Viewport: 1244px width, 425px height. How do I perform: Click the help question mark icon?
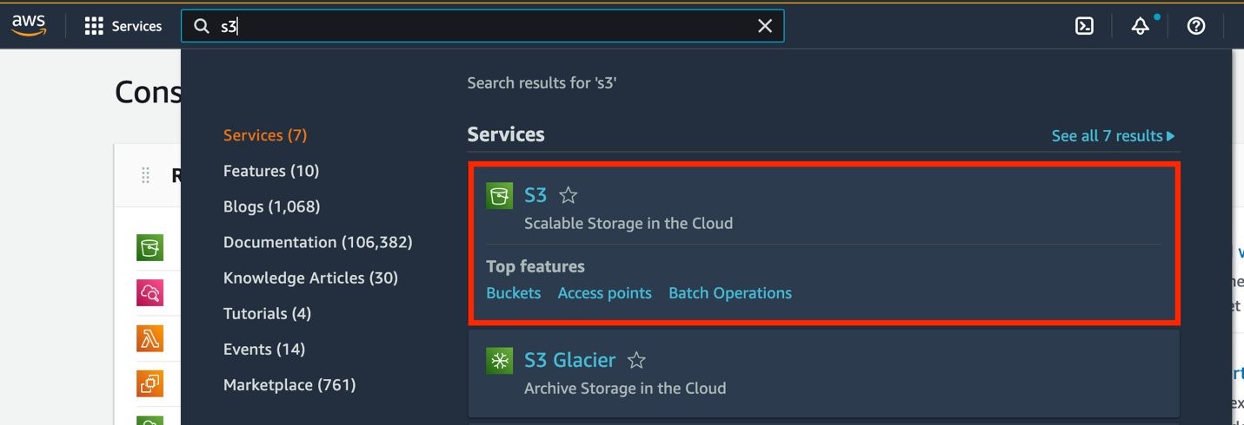tap(1196, 26)
